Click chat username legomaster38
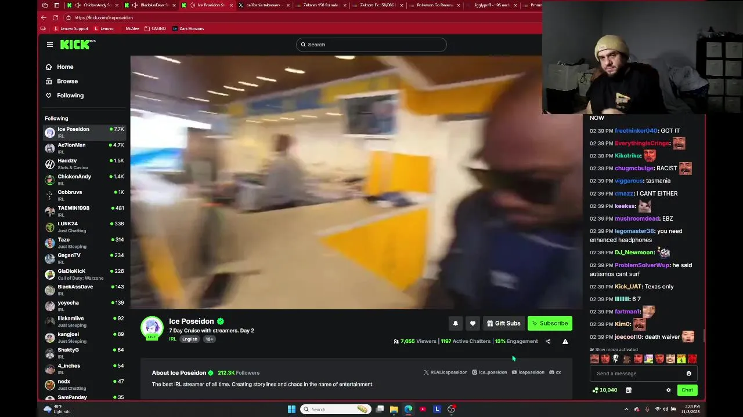The image size is (743, 417). pos(634,231)
